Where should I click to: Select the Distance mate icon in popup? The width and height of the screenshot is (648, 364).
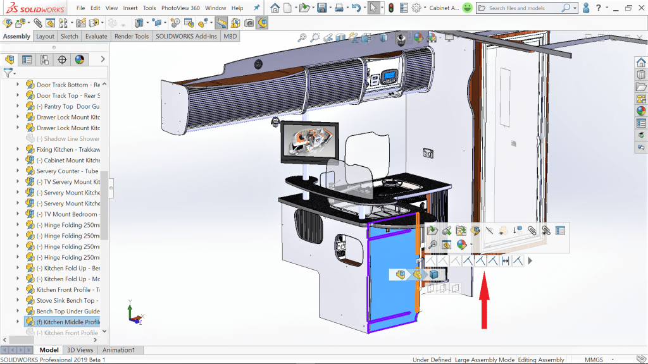tap(505, 260)
